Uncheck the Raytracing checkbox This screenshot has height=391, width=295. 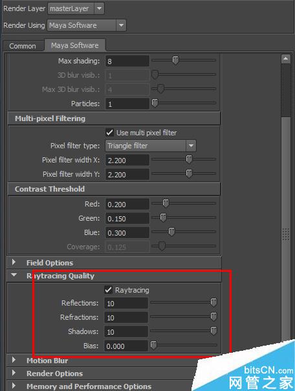coord(108,290)
